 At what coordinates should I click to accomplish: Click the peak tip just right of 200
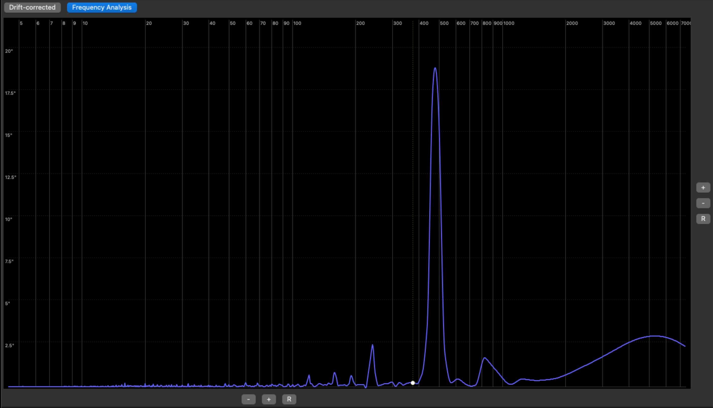point(372,345)
